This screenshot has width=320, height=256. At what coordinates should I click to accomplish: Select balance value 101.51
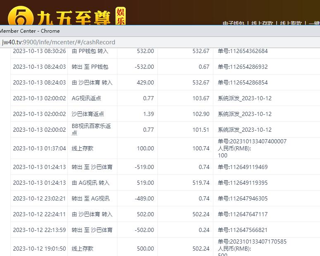[x=201, y=130]
